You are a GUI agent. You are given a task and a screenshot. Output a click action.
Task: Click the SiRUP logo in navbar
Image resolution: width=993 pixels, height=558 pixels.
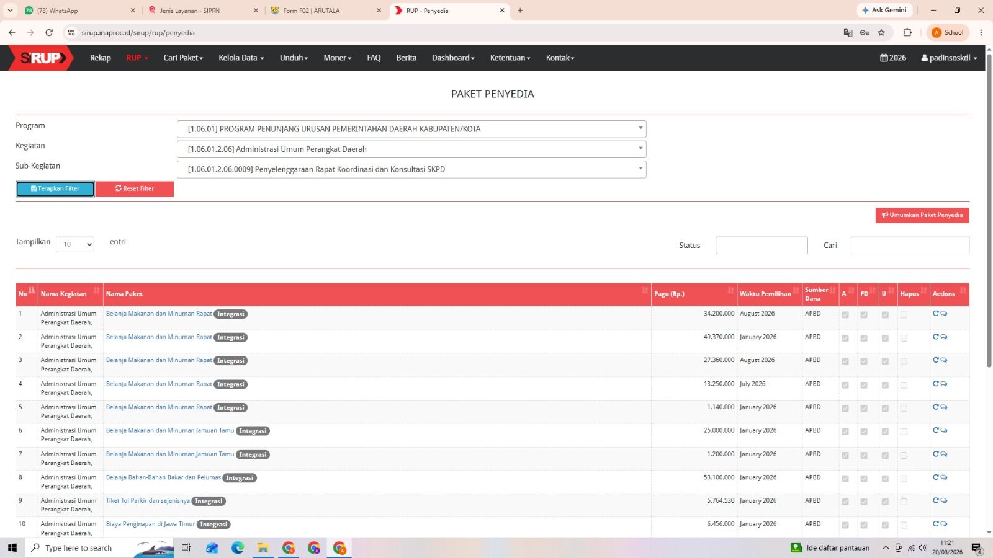[x=41, y=58]
